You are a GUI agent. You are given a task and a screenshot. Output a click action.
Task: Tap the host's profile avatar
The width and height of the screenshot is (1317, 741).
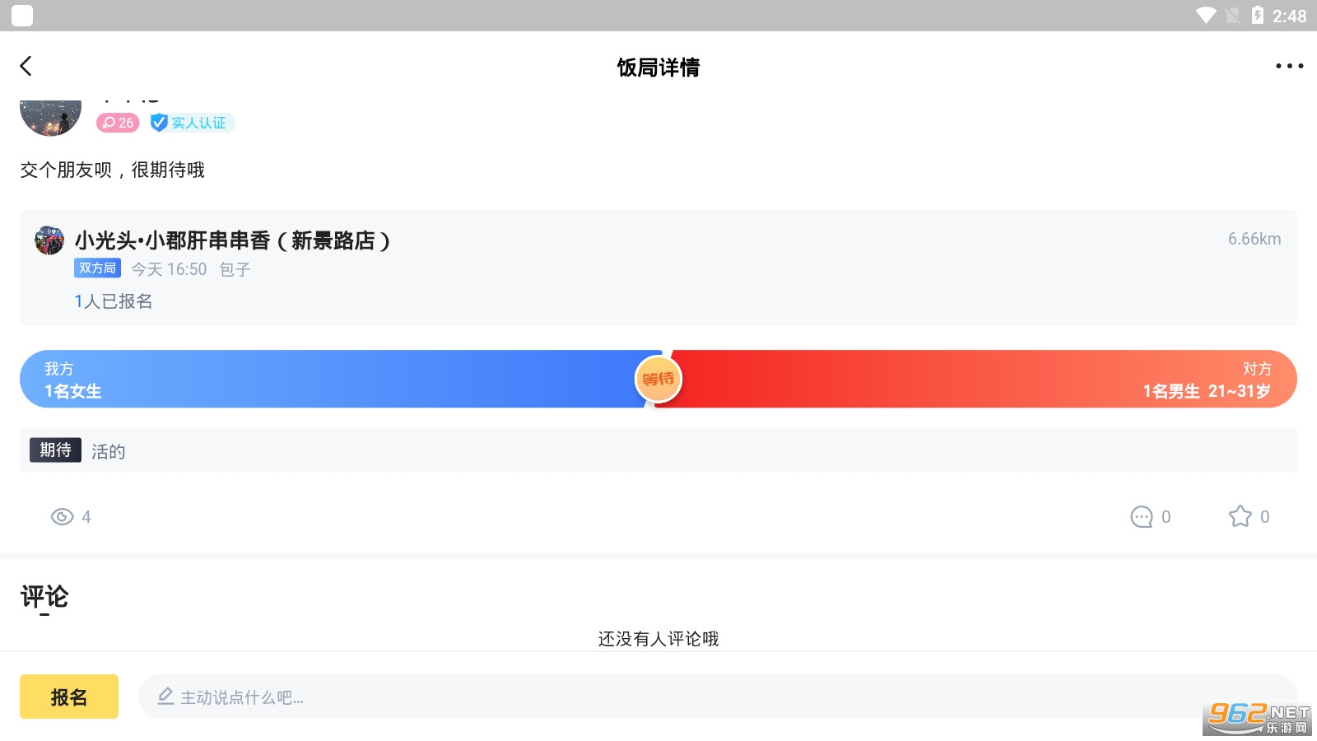coord(50,117)
